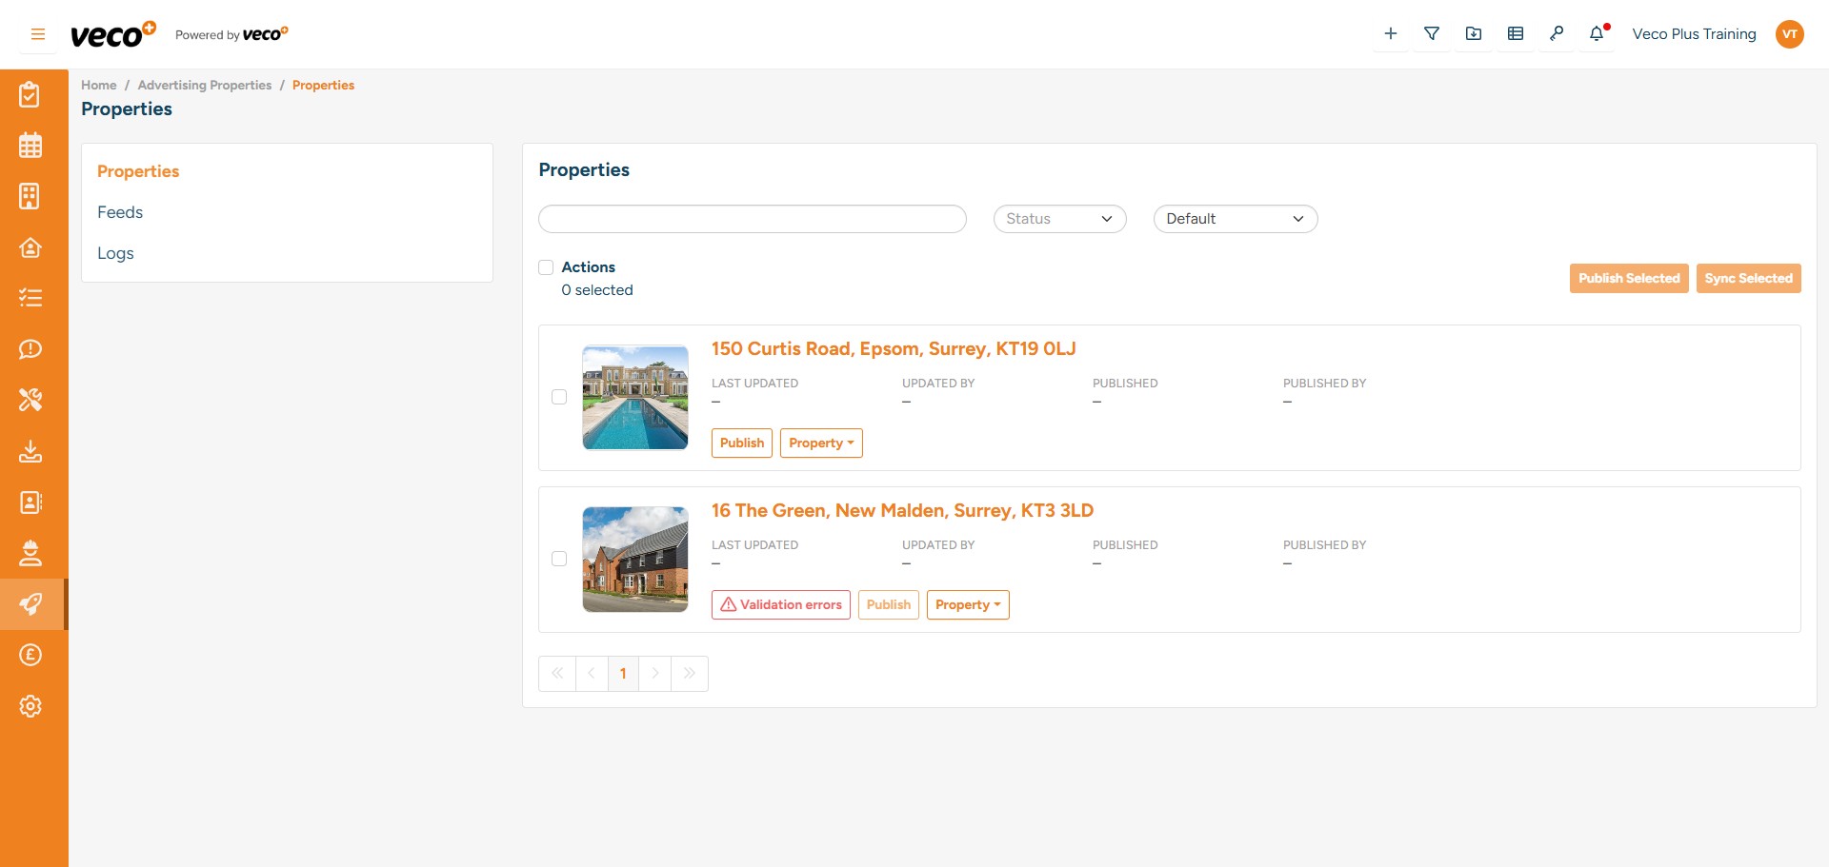Click the wrench and screwdriver tools icon

tap(31, 401)
